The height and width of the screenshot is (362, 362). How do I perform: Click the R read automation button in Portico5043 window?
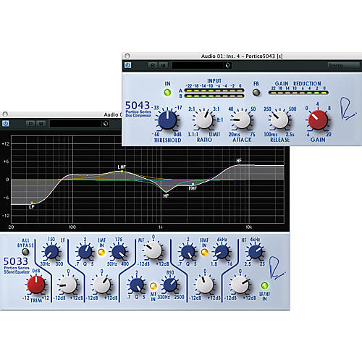[153, 65]
